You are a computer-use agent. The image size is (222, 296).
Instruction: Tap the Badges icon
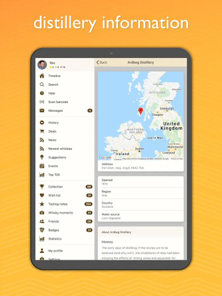click(42, 230)
